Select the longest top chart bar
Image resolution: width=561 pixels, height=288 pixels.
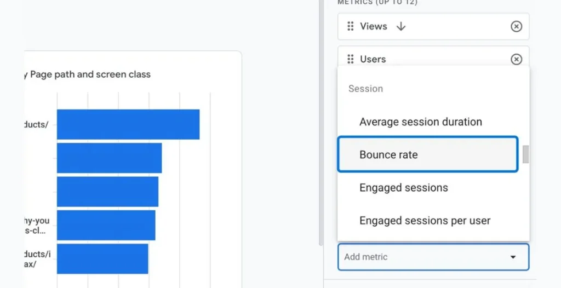pyautogui.click(x=128, y=124)
